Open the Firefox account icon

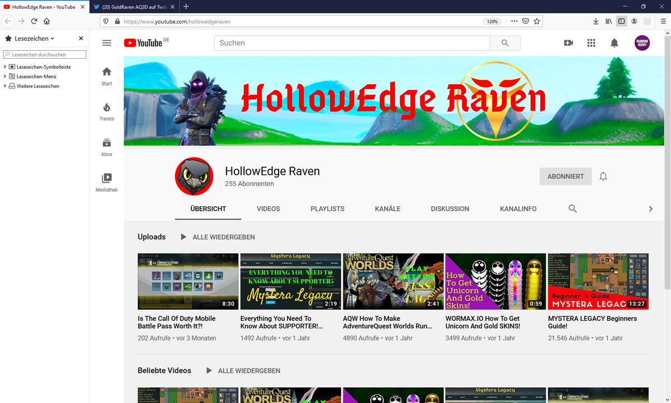pos(634,21)
